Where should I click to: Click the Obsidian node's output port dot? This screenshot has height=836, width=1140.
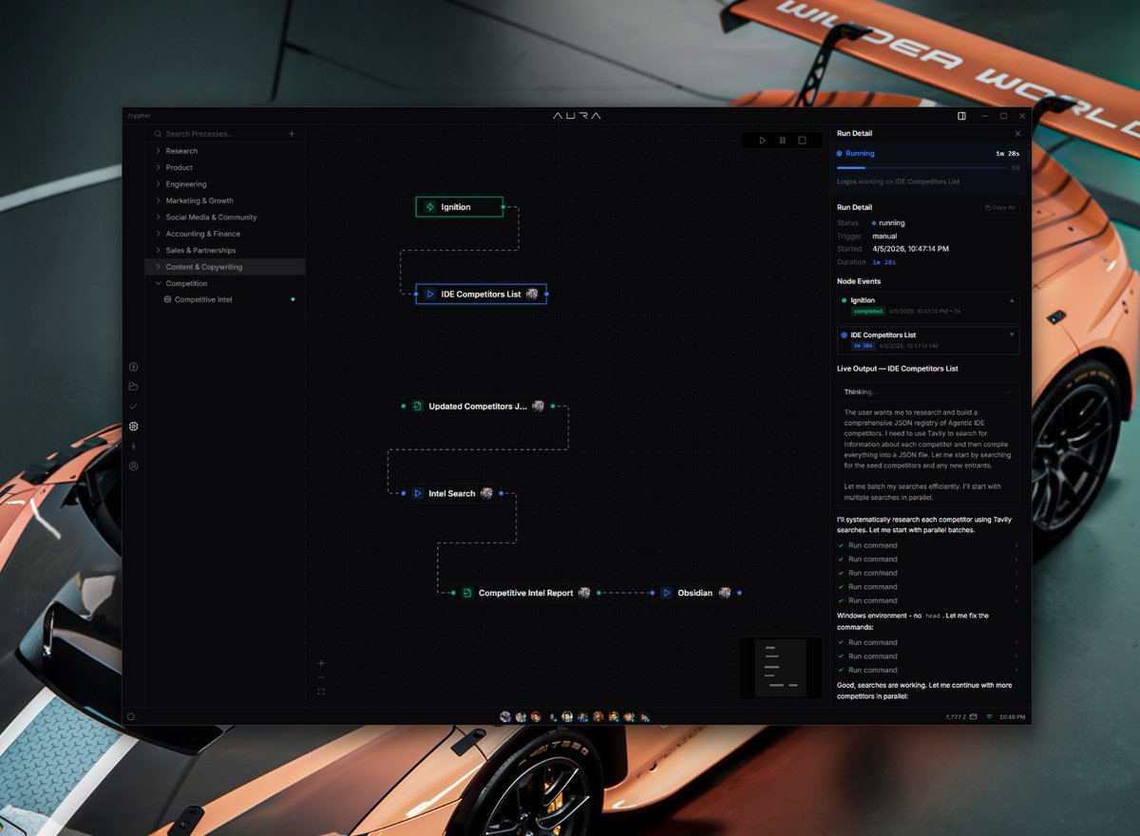[739, 593]
